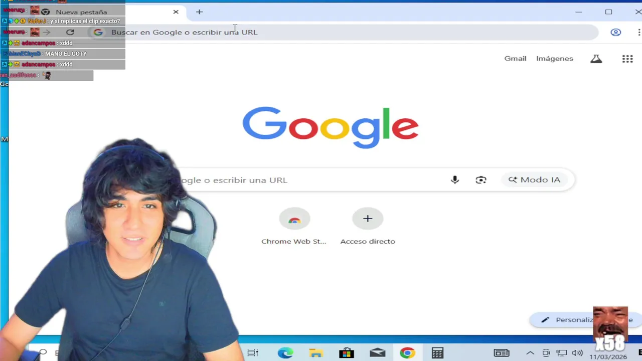Start voice search with the microphone

(454, 180)
